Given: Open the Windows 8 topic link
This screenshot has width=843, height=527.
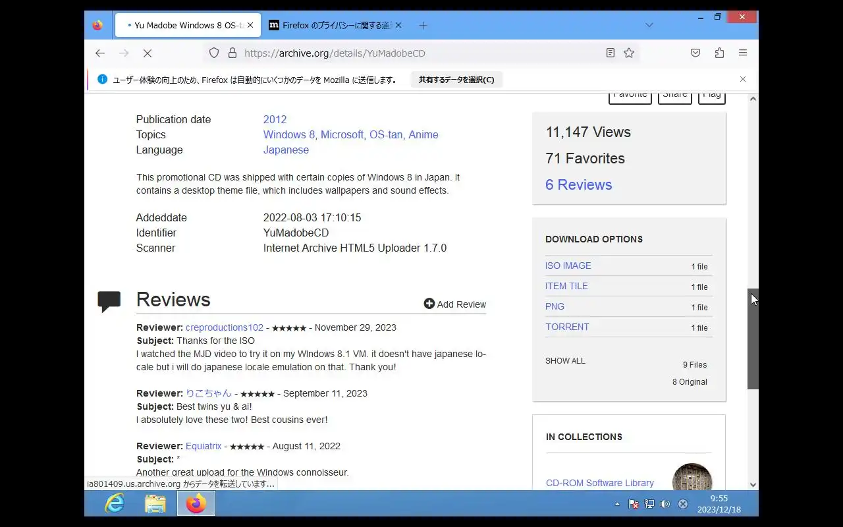Looking at the screenshot, I should pyautogui.click(x=289, y=134).
